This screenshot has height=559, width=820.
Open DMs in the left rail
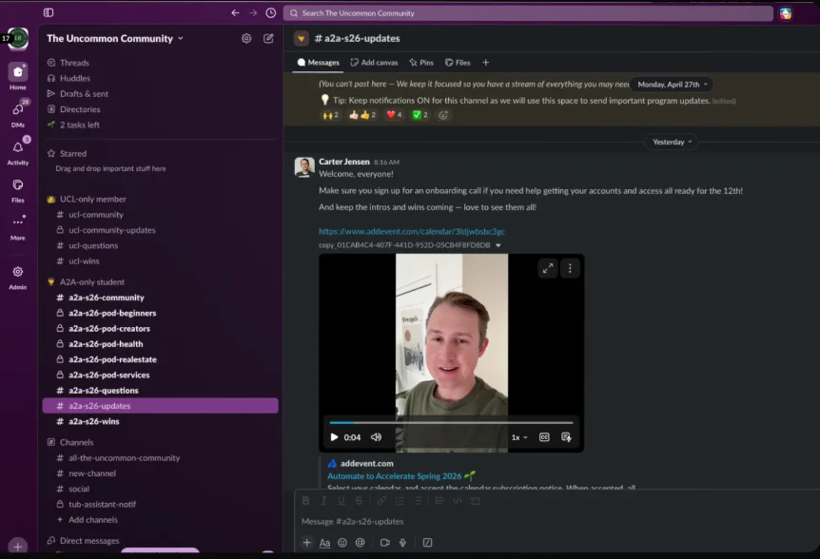coord(18,114)
